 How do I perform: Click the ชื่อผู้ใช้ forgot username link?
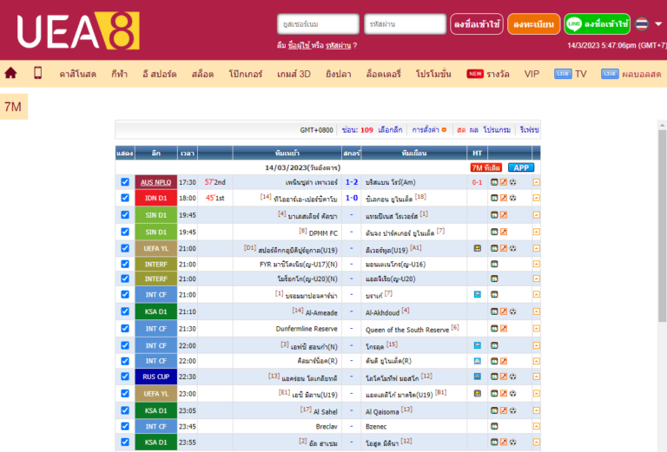299,45
